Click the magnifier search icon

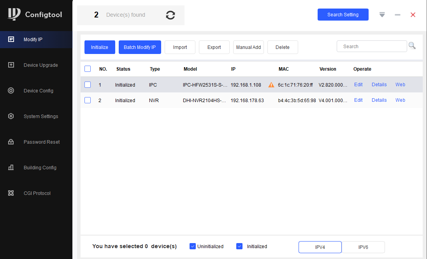pos(412,46)
